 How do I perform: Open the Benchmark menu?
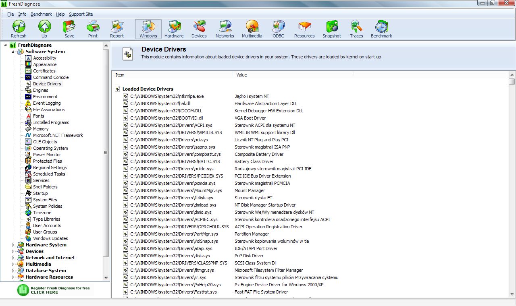tap(41, 14)
